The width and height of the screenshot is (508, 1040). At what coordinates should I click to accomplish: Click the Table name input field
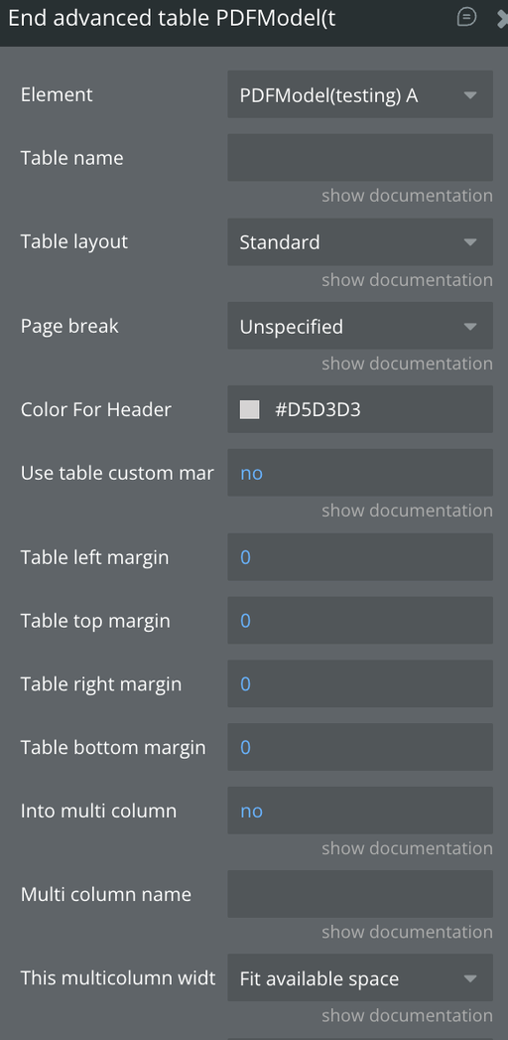pos(360,158)
